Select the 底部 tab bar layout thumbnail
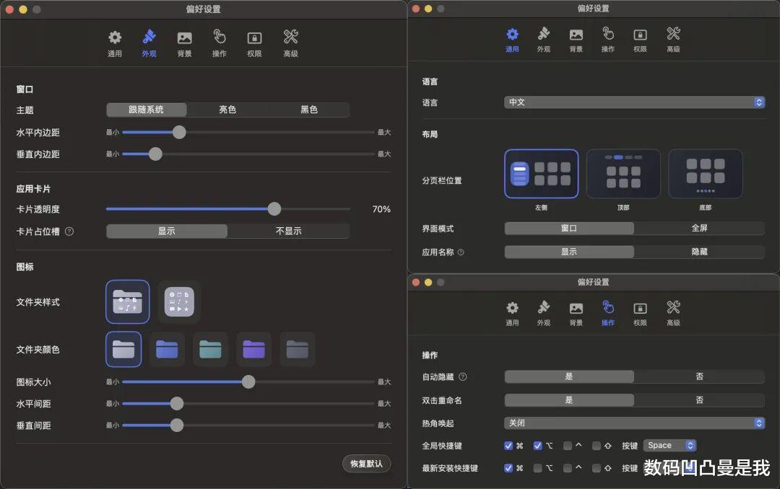The image size is (780, 489). [706, 174]
